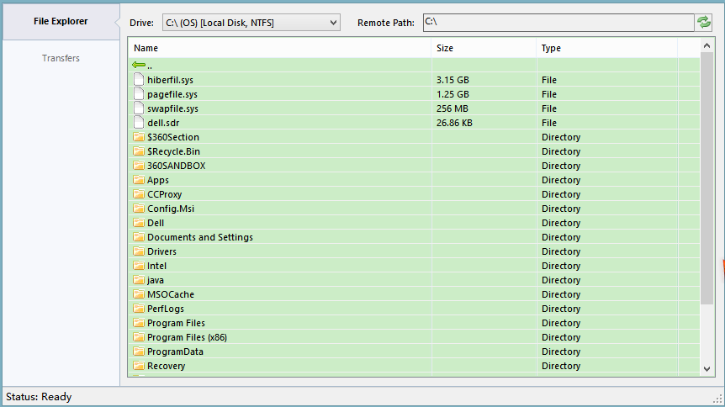Click the folder icon for Intel
The width and height of the screenshot is (725, 407).
(138, 266)
